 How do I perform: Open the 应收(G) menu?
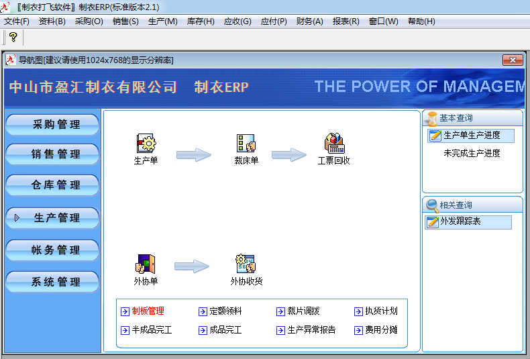click(237, 21)
